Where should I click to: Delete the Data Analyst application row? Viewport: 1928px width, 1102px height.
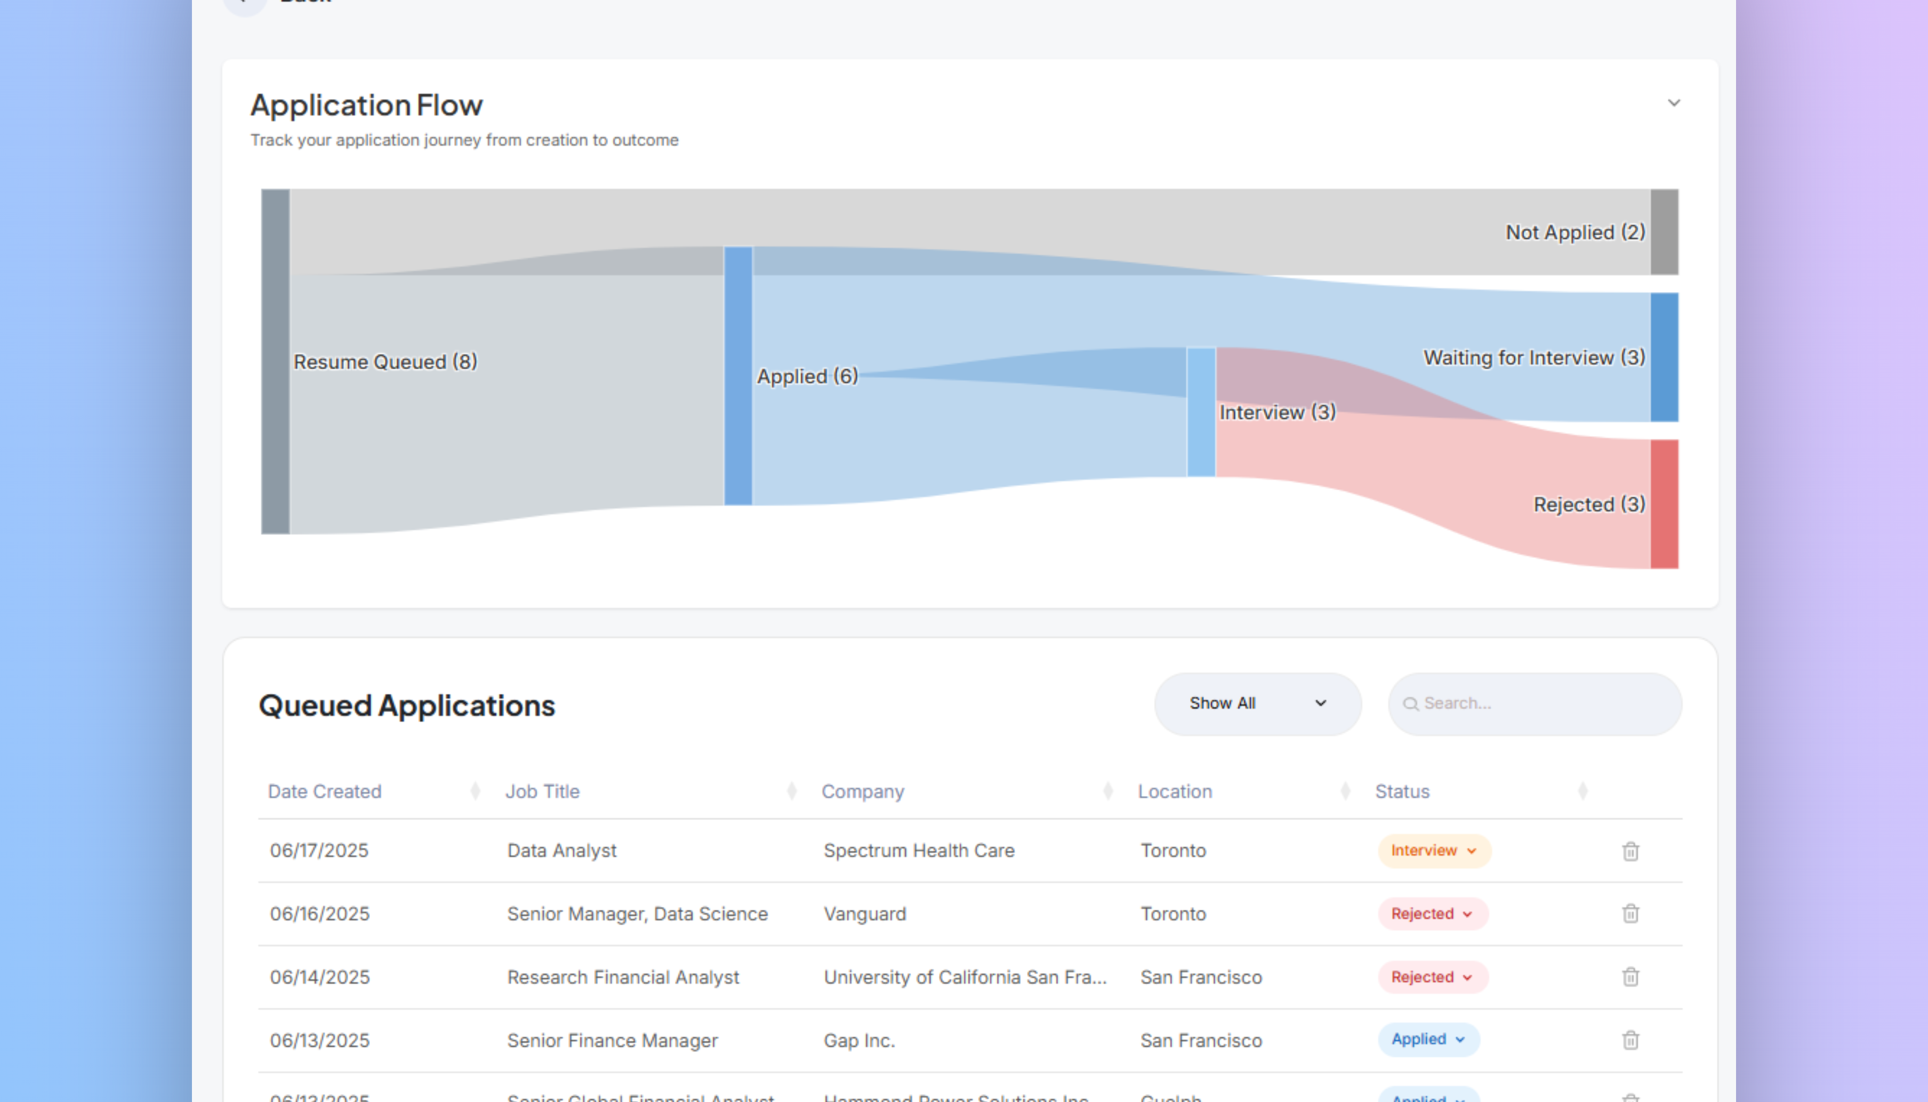(1630, 850)
